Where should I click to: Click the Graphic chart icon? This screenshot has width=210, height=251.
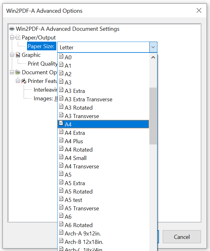pos(18,55)
